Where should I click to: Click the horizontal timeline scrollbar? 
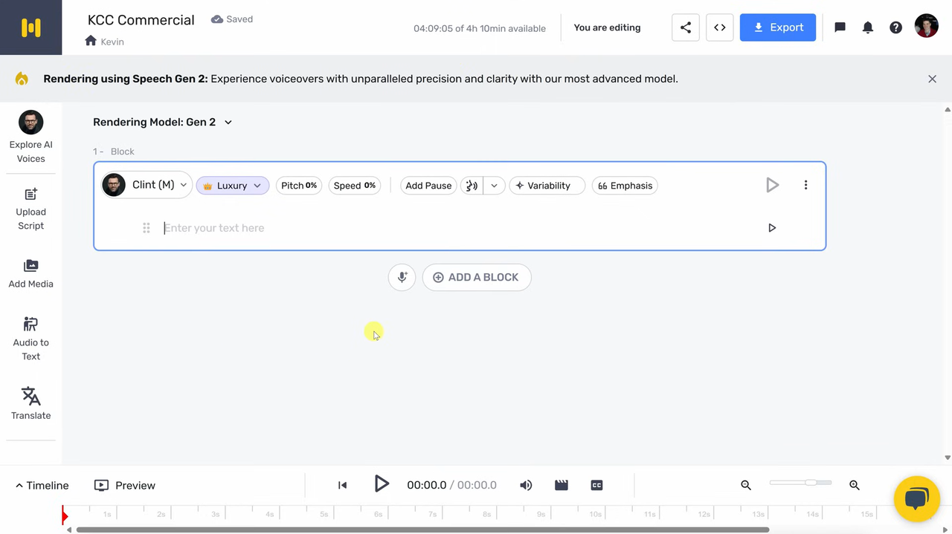422,530
